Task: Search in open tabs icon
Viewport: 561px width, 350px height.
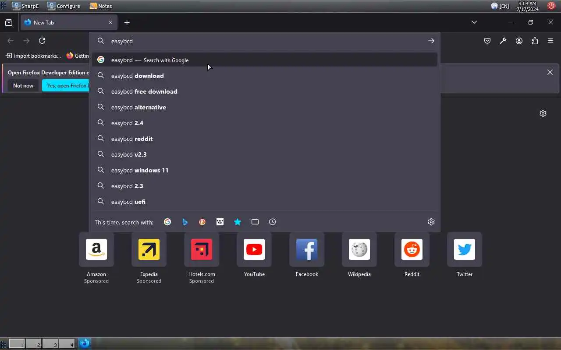Action: point(255,222)
